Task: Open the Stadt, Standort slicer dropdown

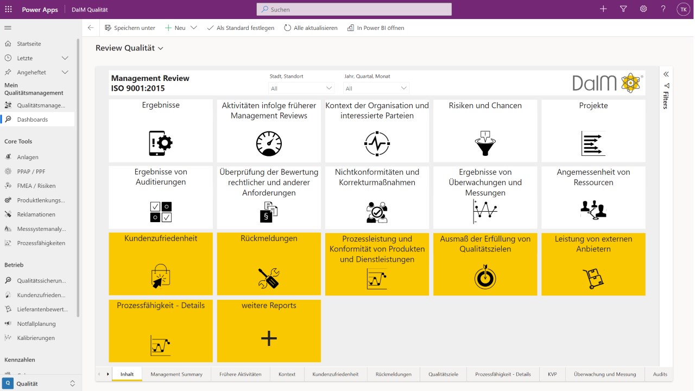Action: tap(301, 88)
